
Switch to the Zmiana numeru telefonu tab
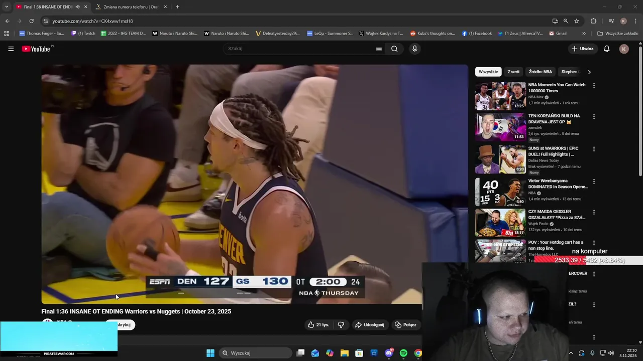(x=131, y=7)
